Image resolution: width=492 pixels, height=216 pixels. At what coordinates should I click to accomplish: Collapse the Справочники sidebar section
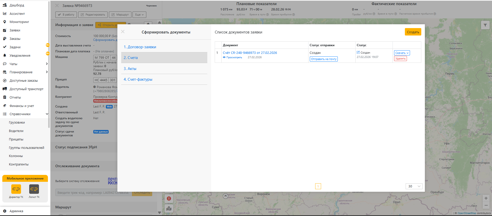click(47, 114)
